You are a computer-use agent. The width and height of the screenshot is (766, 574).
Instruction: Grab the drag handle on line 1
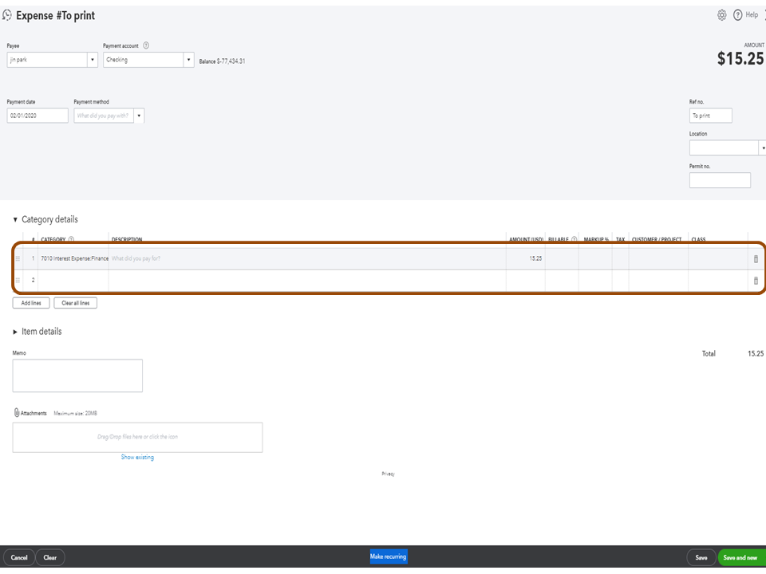pyautogui.click(x=18, y=258)
